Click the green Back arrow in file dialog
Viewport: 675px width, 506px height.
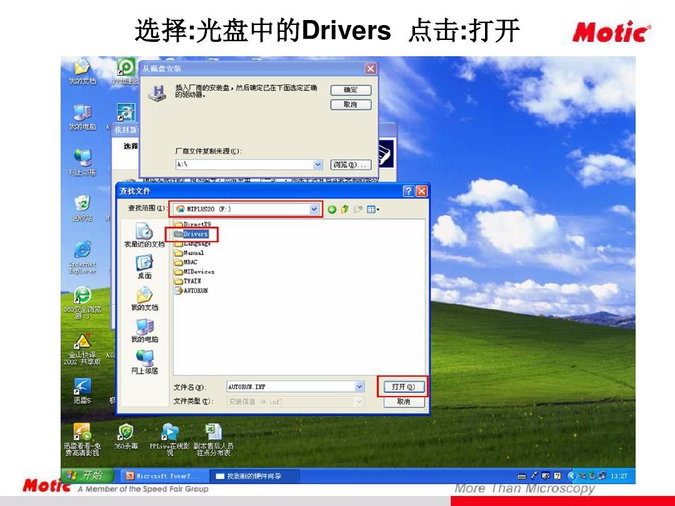332,209
